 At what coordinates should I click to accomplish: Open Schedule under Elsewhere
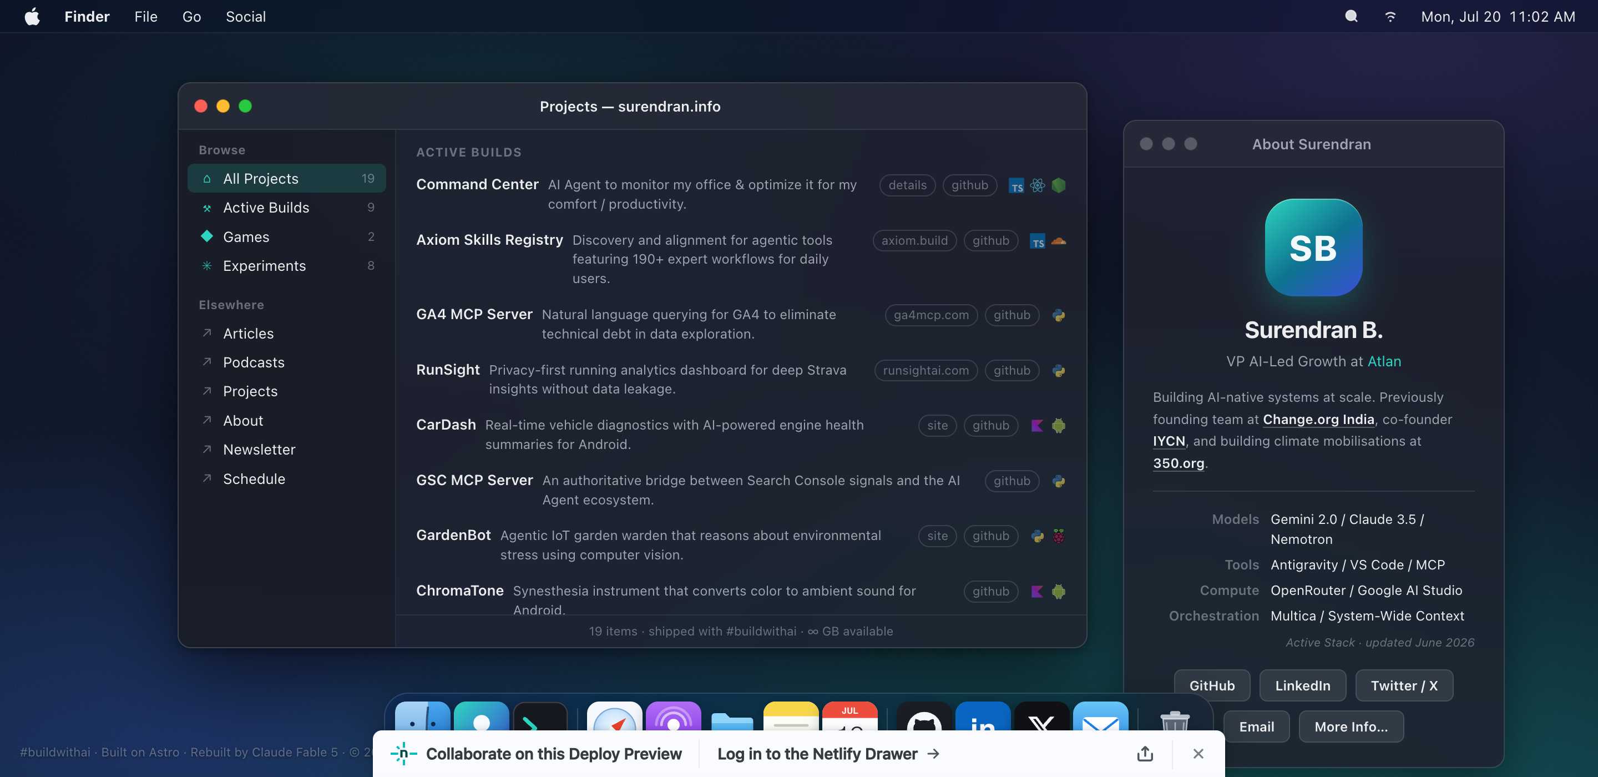point(287,479)
